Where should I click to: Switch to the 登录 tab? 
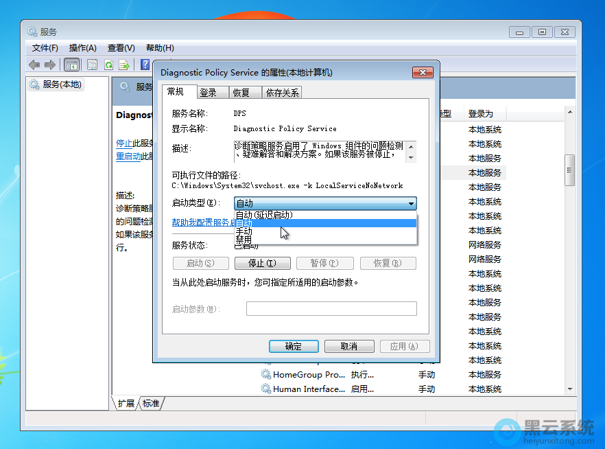click(208, 93)
